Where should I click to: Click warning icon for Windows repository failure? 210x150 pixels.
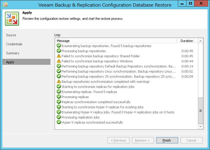(59, 61)
